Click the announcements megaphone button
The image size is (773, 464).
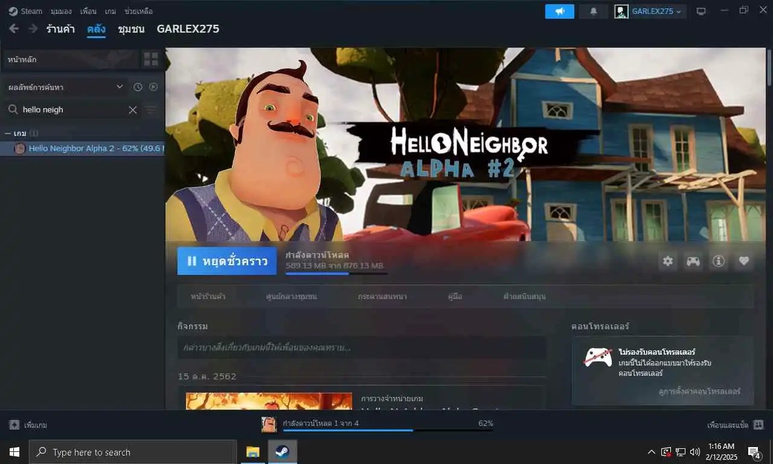[x=560, y=11]
